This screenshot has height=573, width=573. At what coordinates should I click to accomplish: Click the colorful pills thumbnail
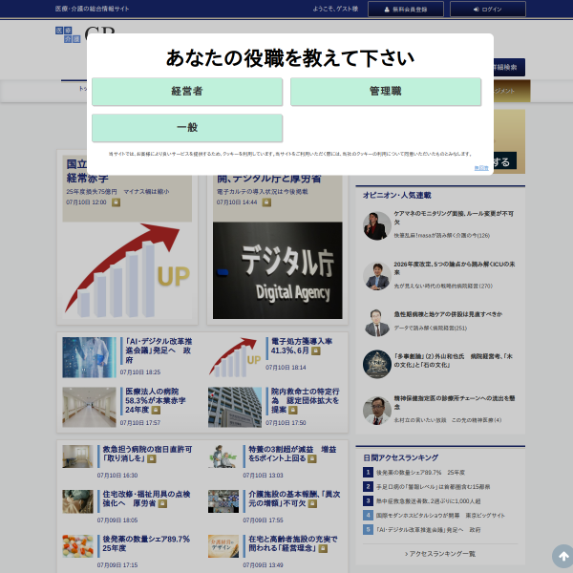78,546
